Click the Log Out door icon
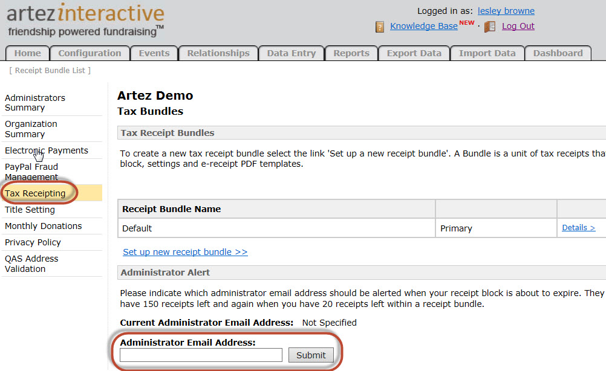Screen dimensions: 606x371 (490, 27)
